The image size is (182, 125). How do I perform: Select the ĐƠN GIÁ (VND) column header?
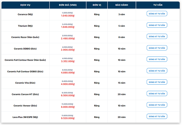coord(68,5)
